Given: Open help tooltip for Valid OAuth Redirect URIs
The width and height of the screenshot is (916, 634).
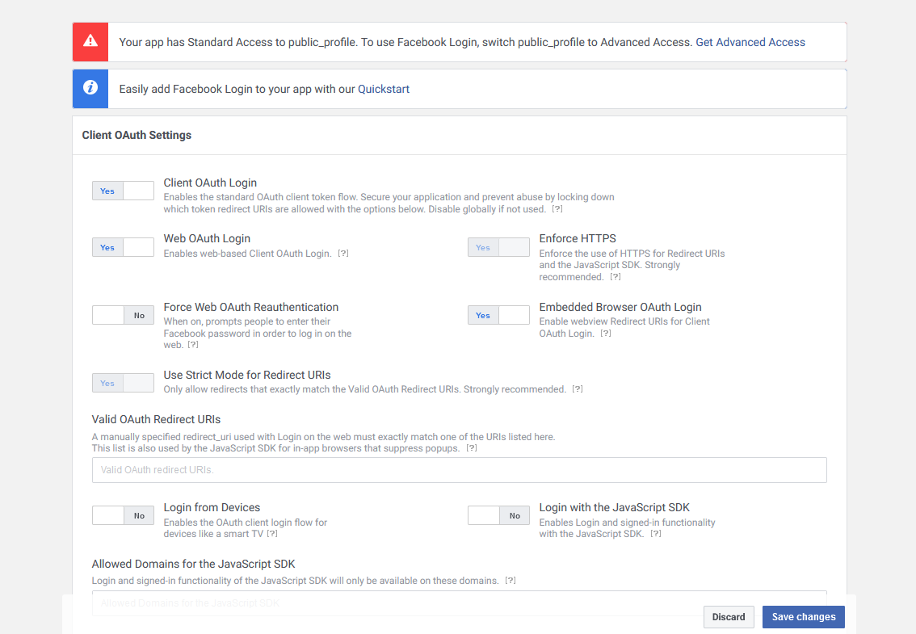Looking at the screenshot, I should [472, 448].
